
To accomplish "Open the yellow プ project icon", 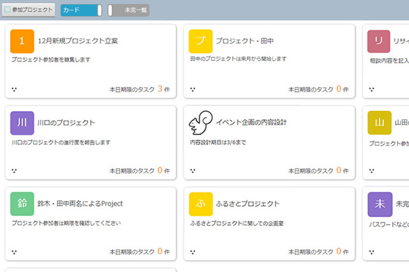I will 201,41.
